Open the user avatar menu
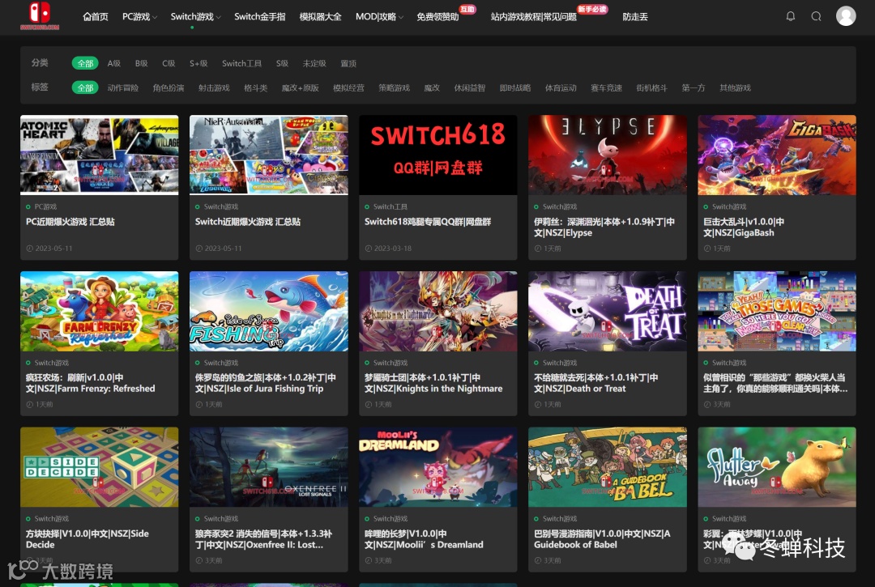The image size is (875, 587). 845,15
